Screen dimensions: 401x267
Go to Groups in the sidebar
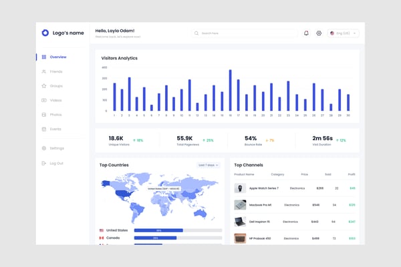tap(52, 86)
